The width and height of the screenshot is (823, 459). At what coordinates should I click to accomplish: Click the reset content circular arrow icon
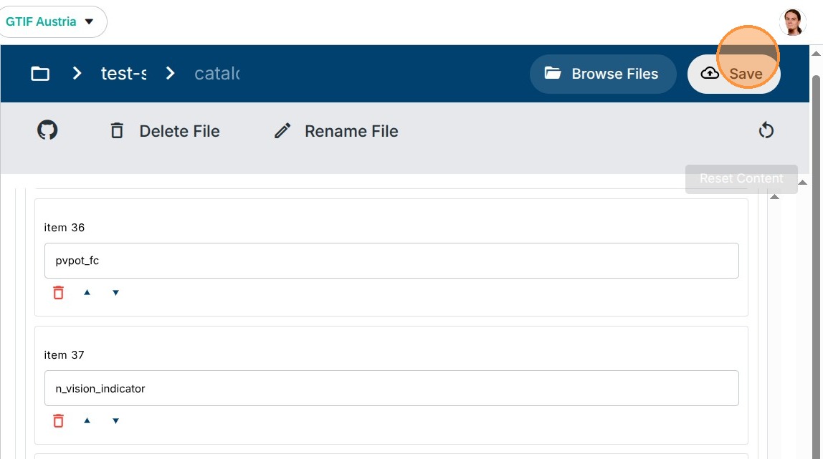pos(766,130)
